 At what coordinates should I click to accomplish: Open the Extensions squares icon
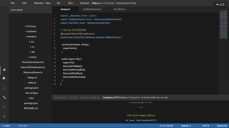[x=4, y=107]
